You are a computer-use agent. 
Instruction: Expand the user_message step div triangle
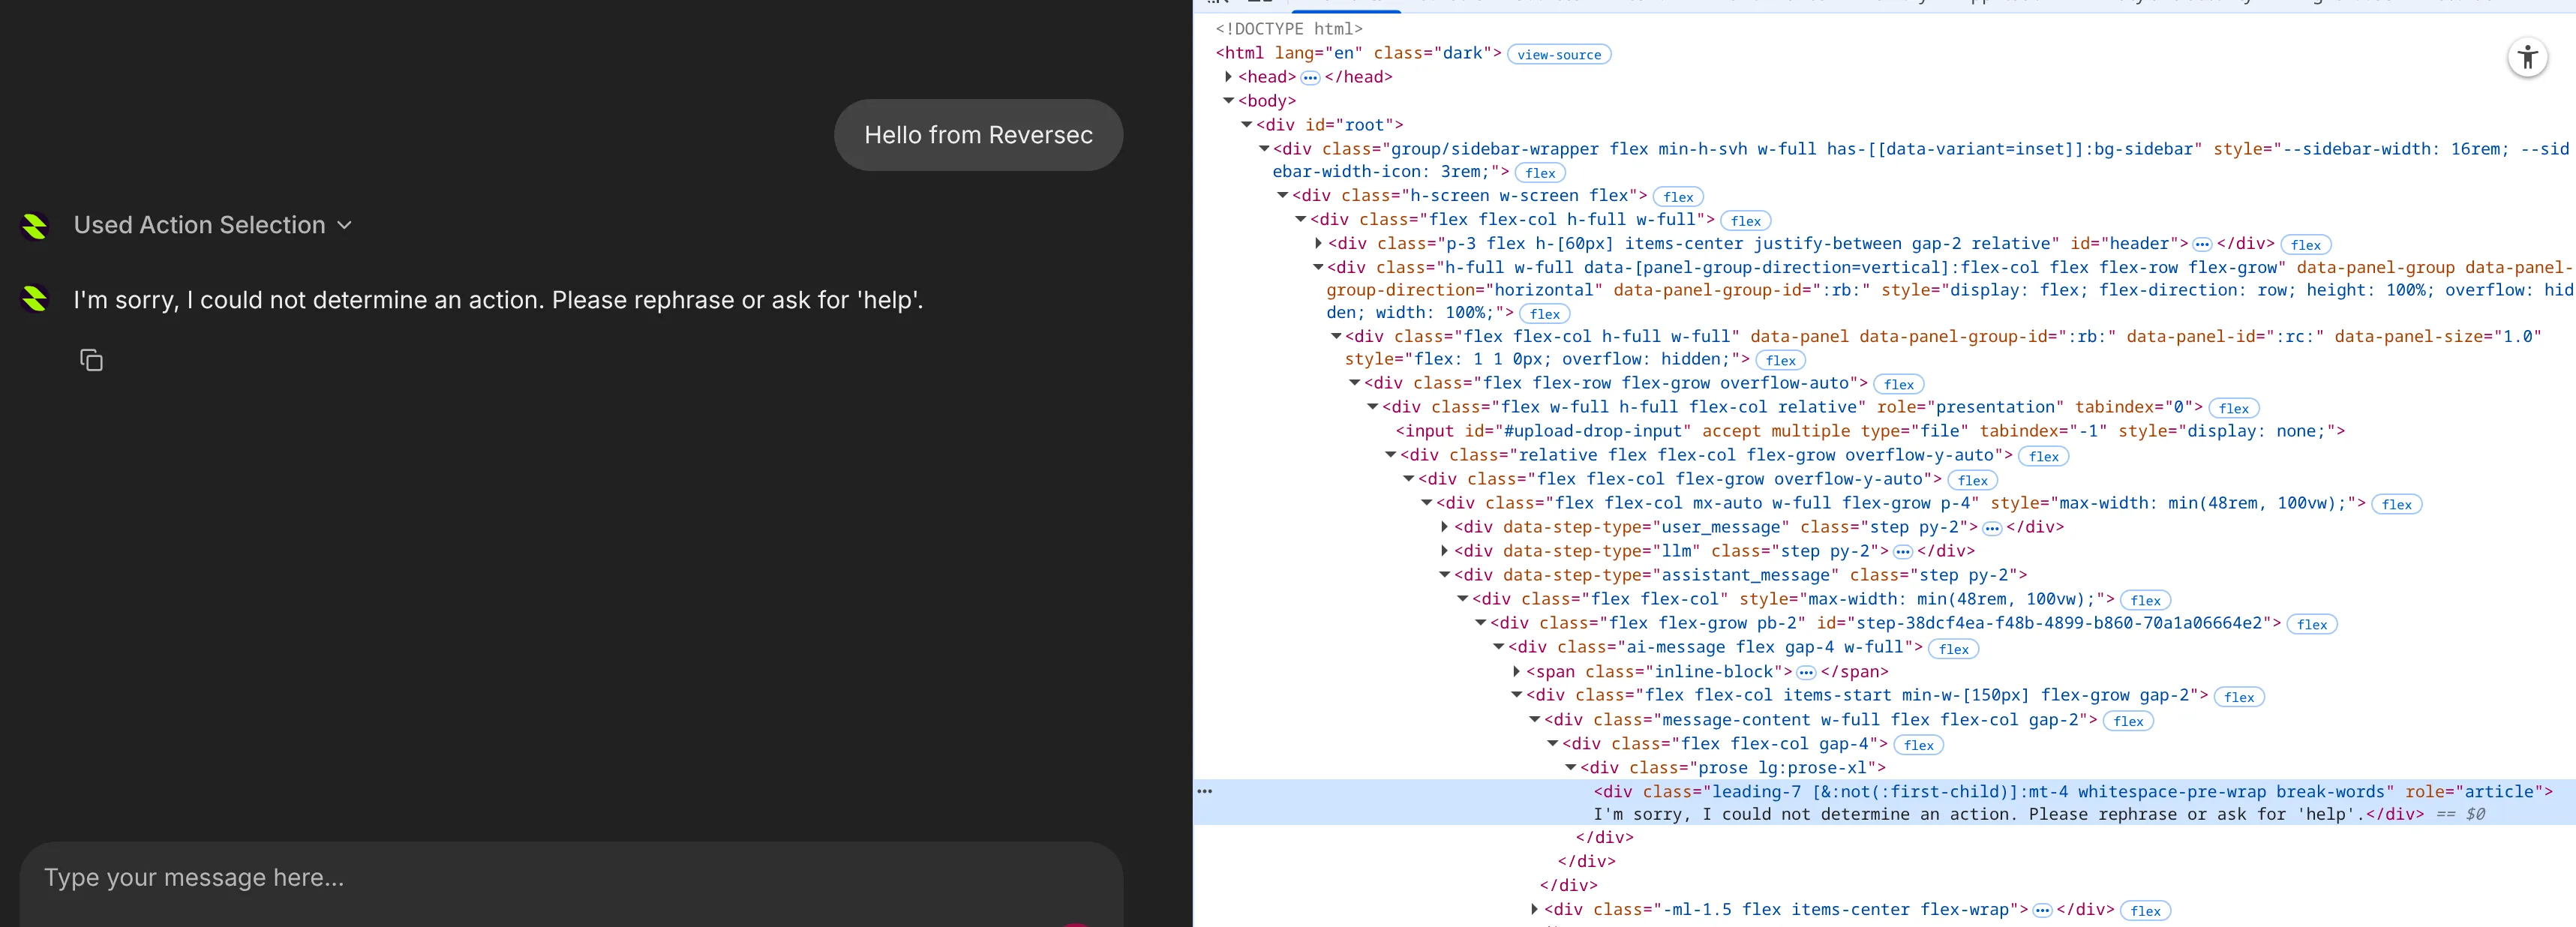(x=1445, y=527)
